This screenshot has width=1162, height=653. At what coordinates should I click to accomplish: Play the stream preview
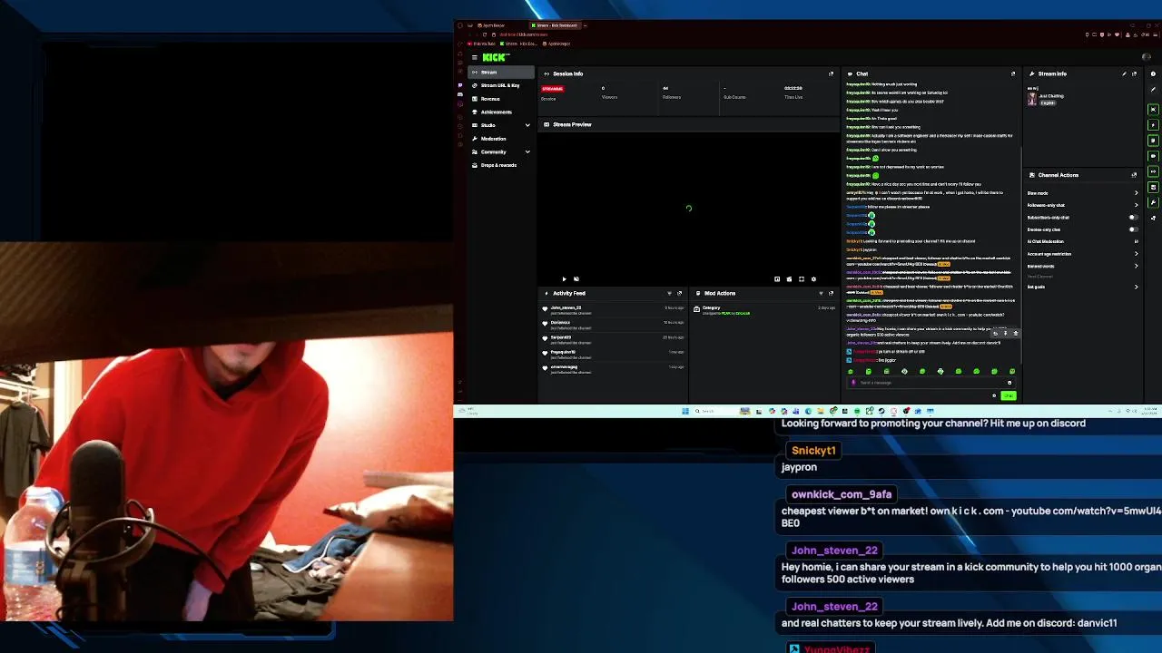[564, 279]
